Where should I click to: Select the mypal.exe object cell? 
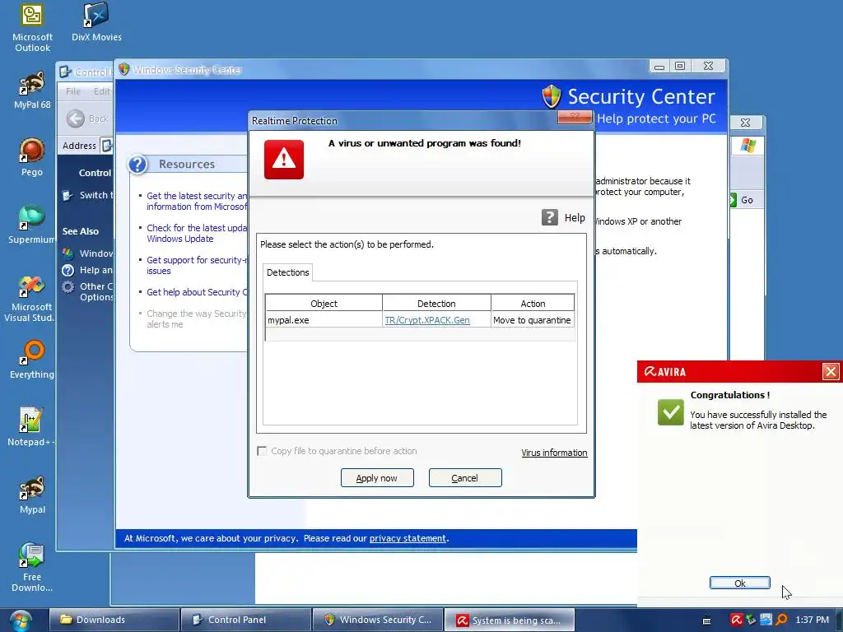click(324, 320)
